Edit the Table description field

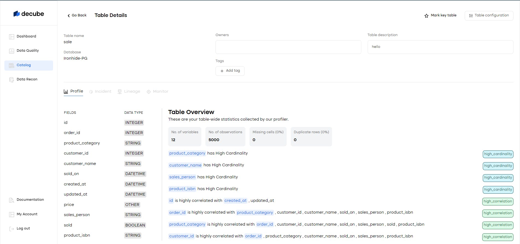[x=440, y=47]
